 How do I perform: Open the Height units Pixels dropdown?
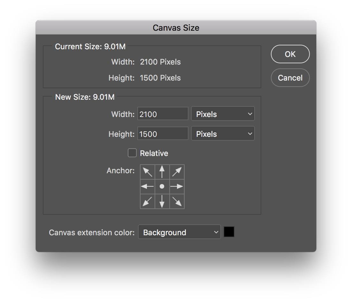click(223, 133)
